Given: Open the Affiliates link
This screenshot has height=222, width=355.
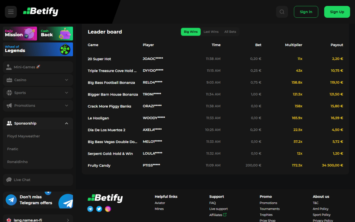Looking at the screenshot, I should tap(215, 215).
